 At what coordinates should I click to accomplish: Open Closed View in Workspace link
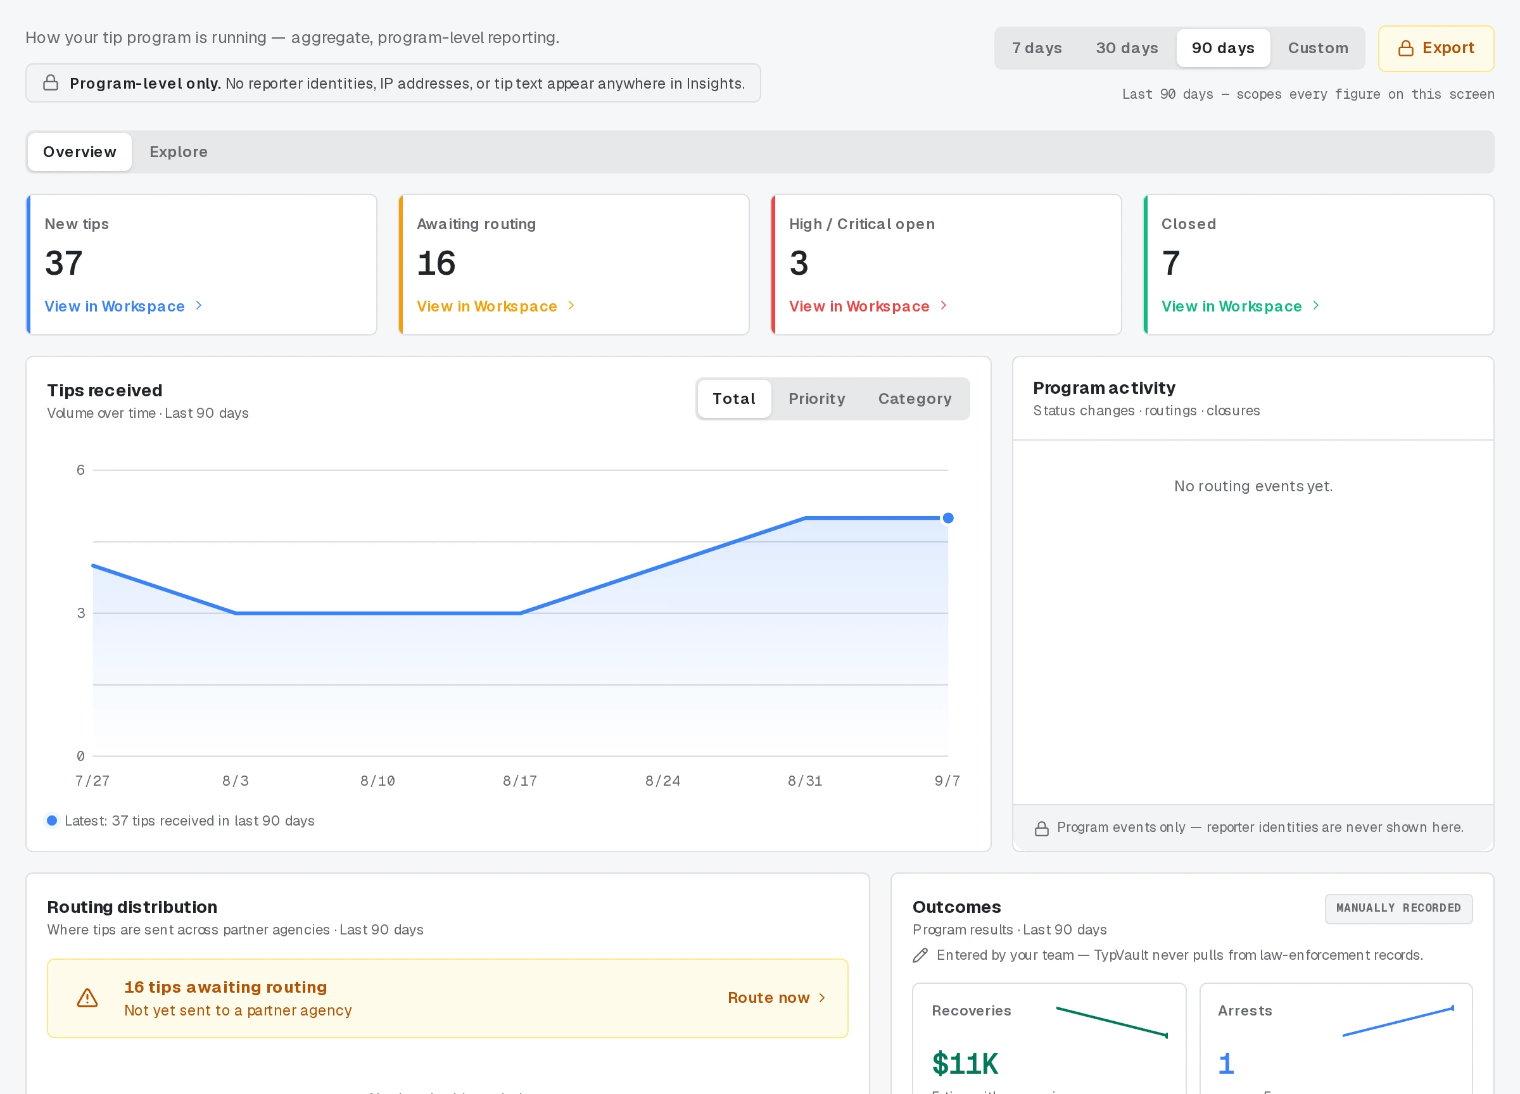[x=1241, y=306]
